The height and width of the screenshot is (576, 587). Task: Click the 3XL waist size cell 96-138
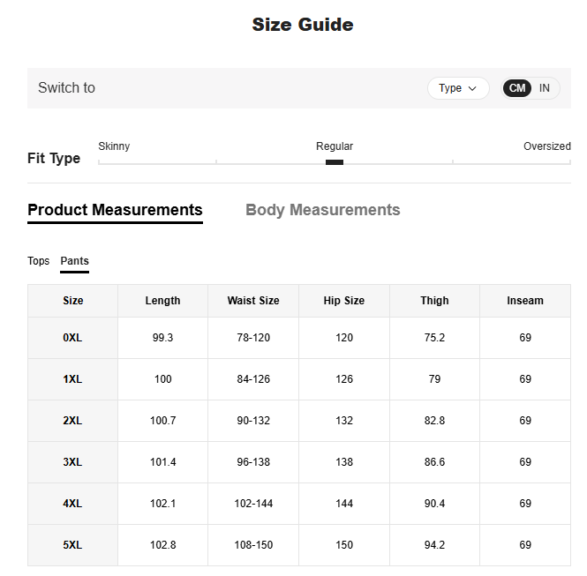tap(253, 462)
